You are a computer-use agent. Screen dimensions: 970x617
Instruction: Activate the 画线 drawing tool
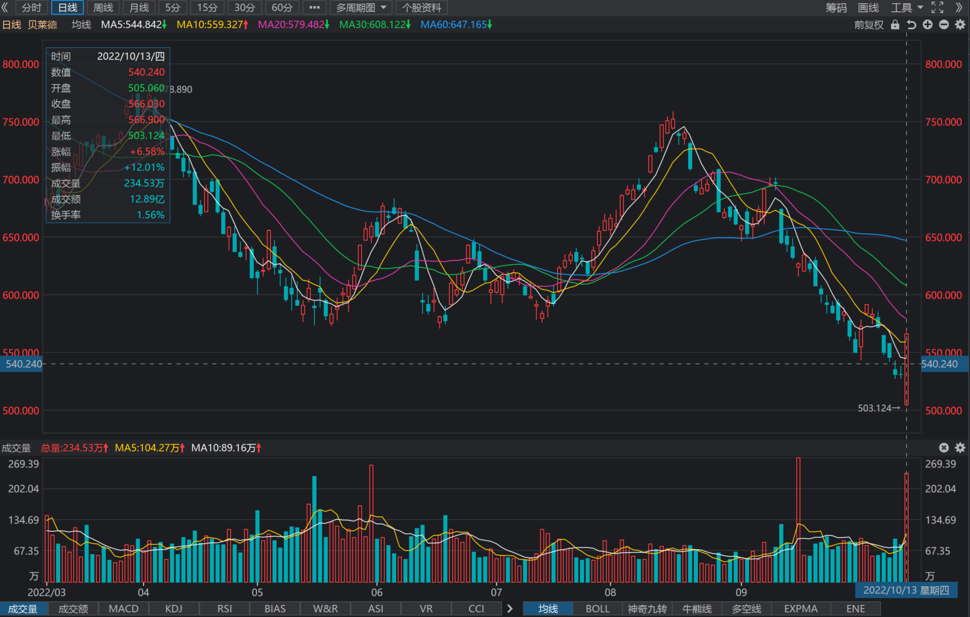[x=868, y=8]
